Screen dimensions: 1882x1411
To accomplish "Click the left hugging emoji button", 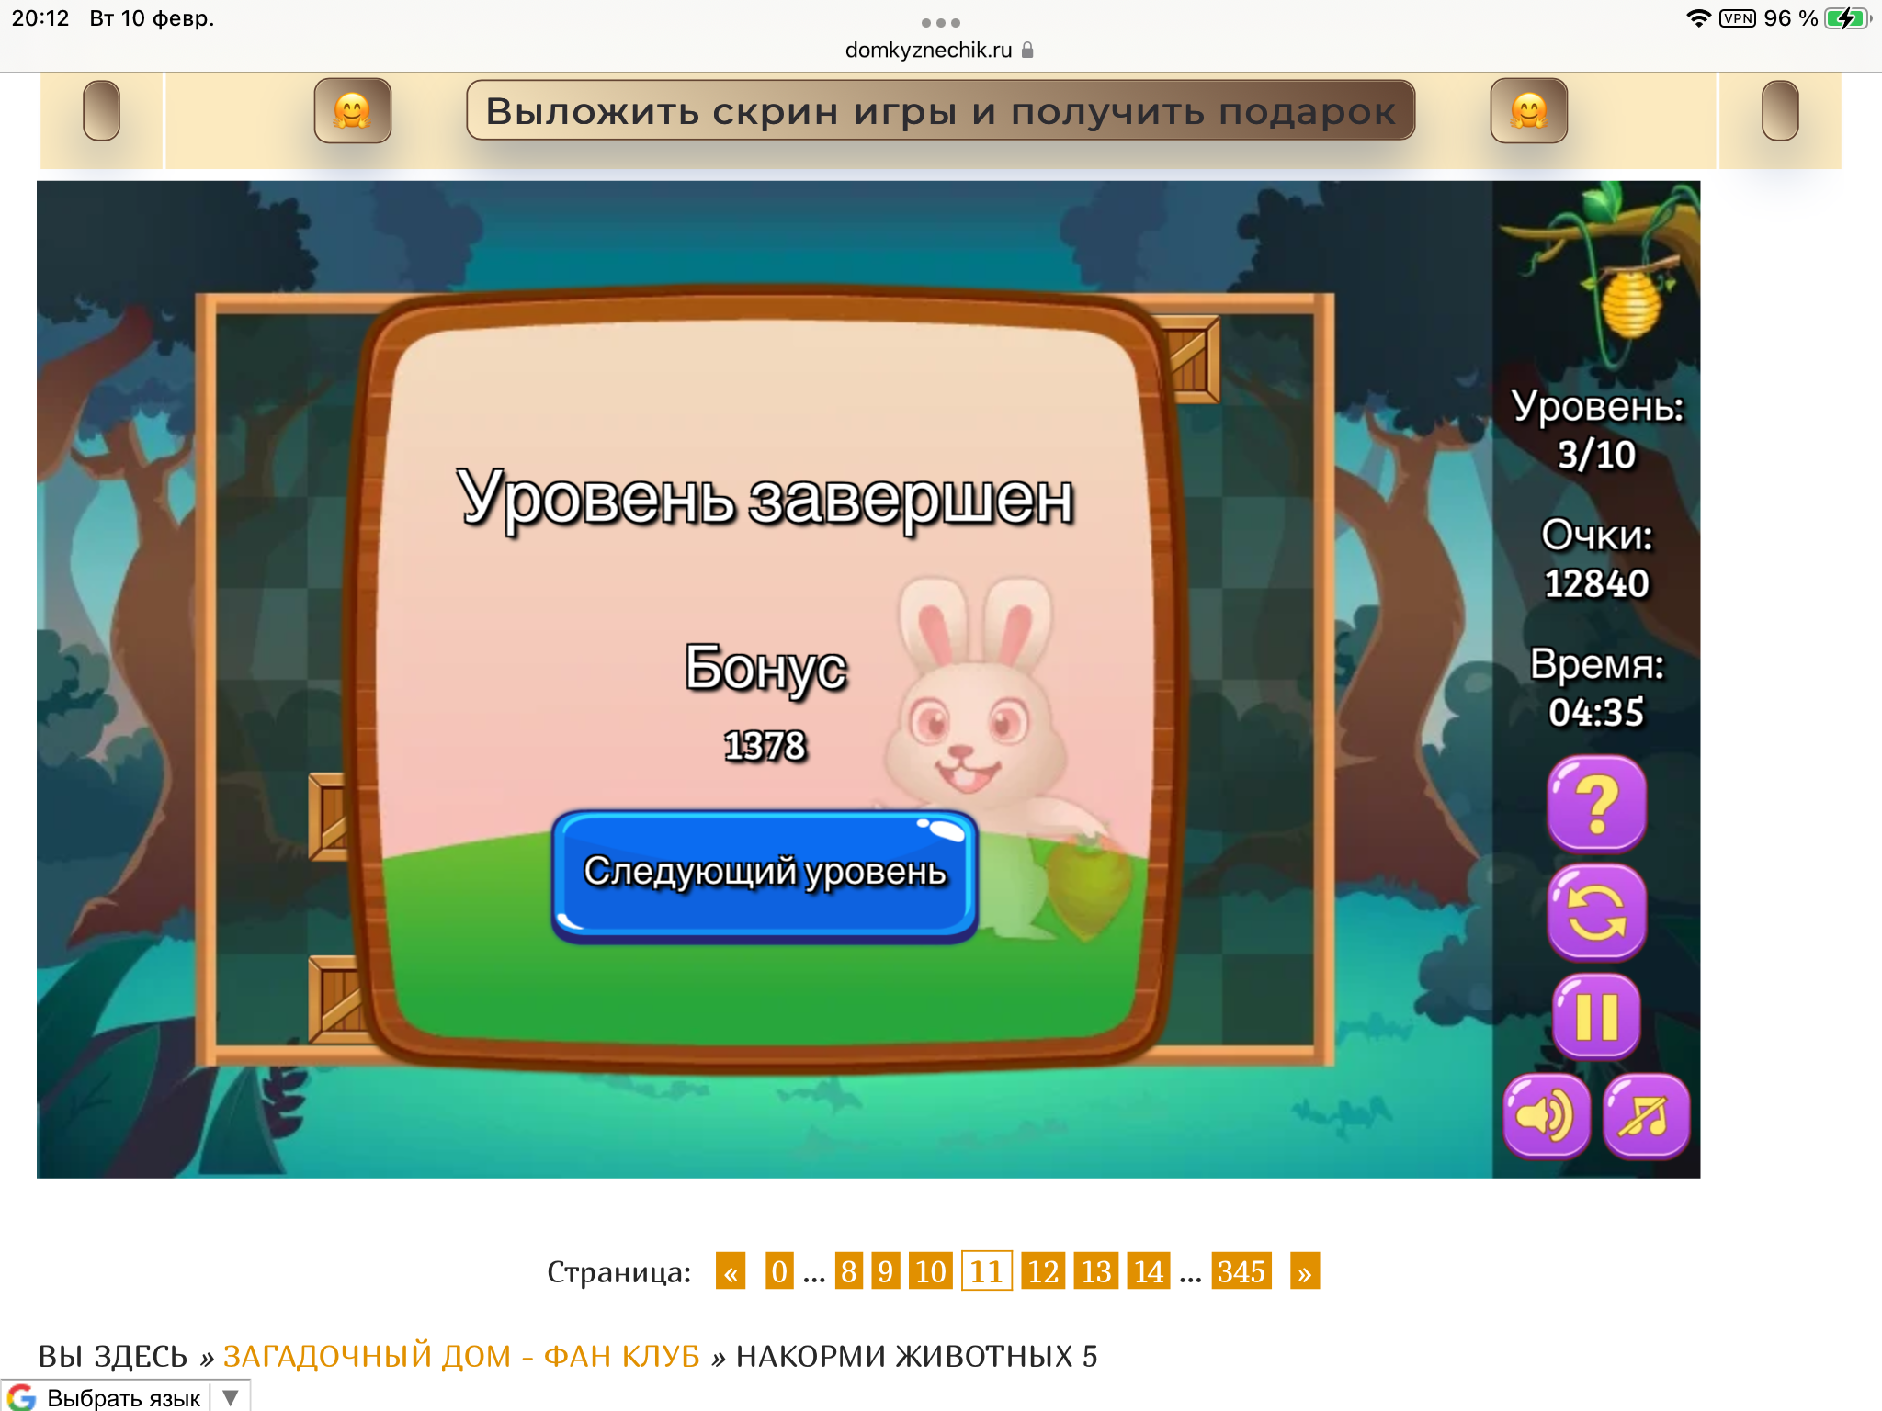I will 352,111.
